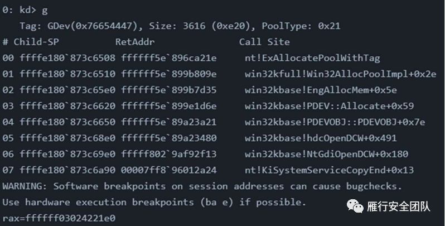
Task: Click call site win32kbase!PDEV::Allocate+0x59
Action: 329,106
